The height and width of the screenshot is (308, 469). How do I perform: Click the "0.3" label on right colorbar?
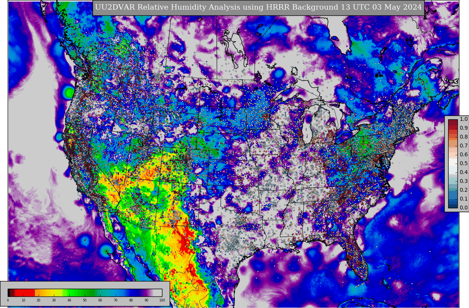[x=464, y=181]
